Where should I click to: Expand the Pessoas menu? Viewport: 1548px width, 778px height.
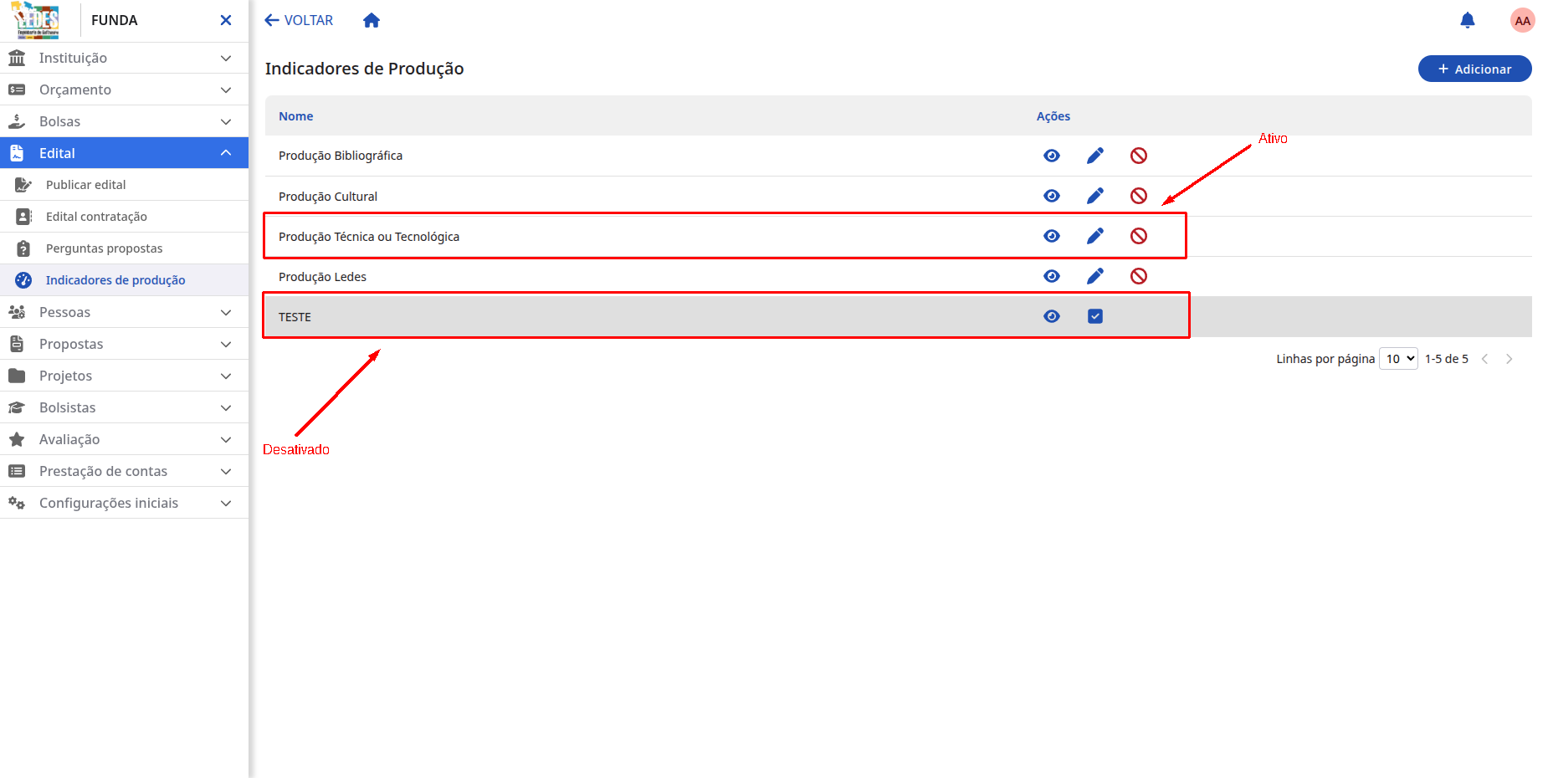[124, 312]
